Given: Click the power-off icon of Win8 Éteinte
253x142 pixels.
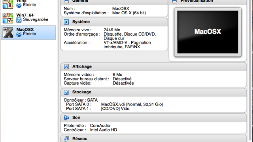Looking at the screenshot, I should pos(19,5).
